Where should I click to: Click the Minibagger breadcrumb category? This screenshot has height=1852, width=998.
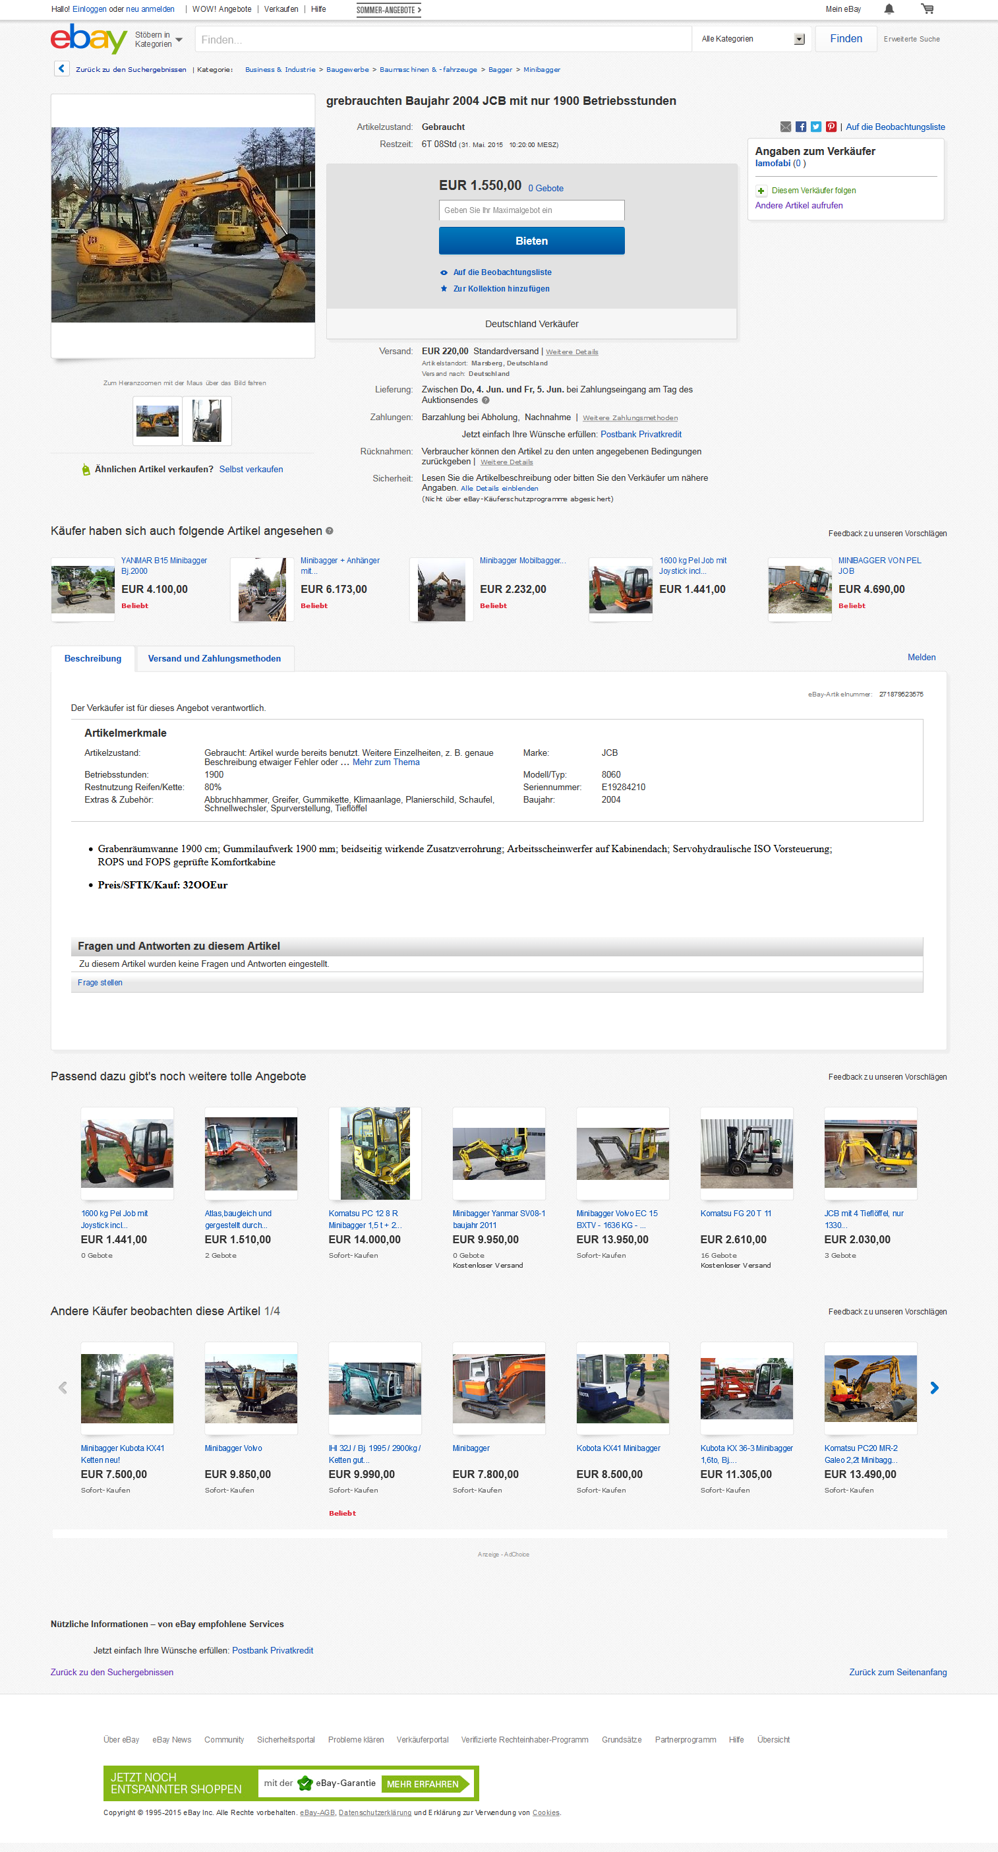pos(542,70)
